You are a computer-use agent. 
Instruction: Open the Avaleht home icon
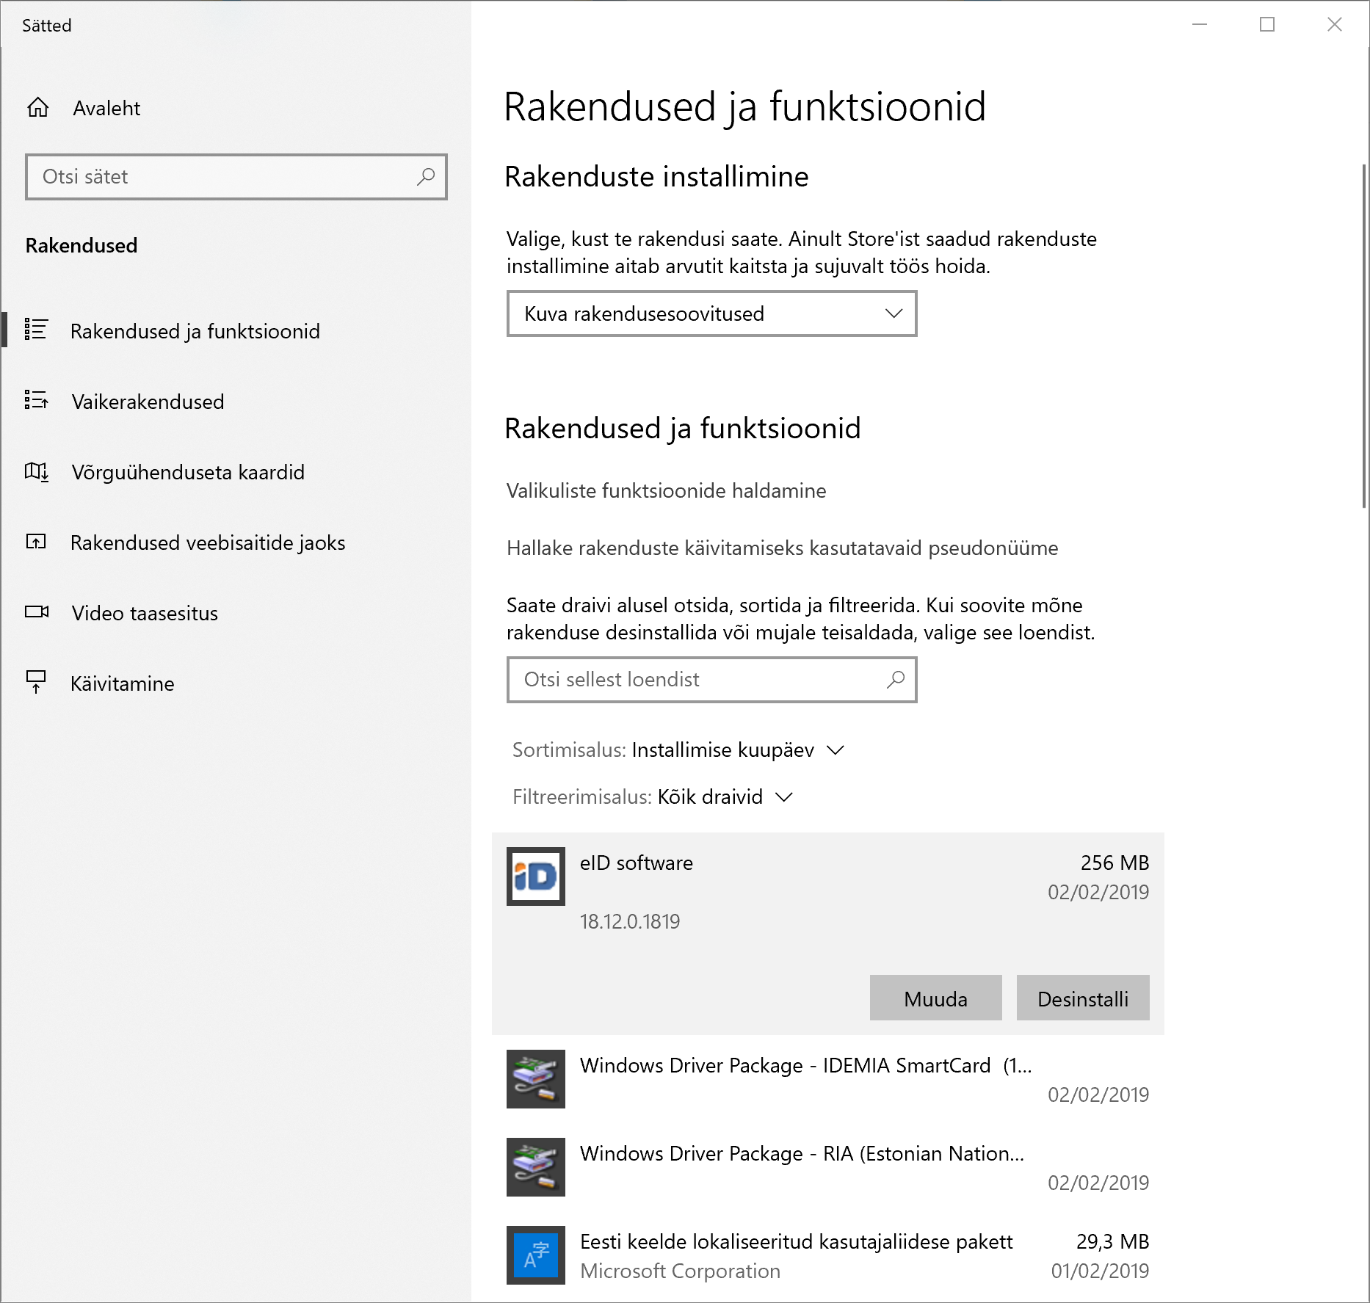click(x=37, y=108)
